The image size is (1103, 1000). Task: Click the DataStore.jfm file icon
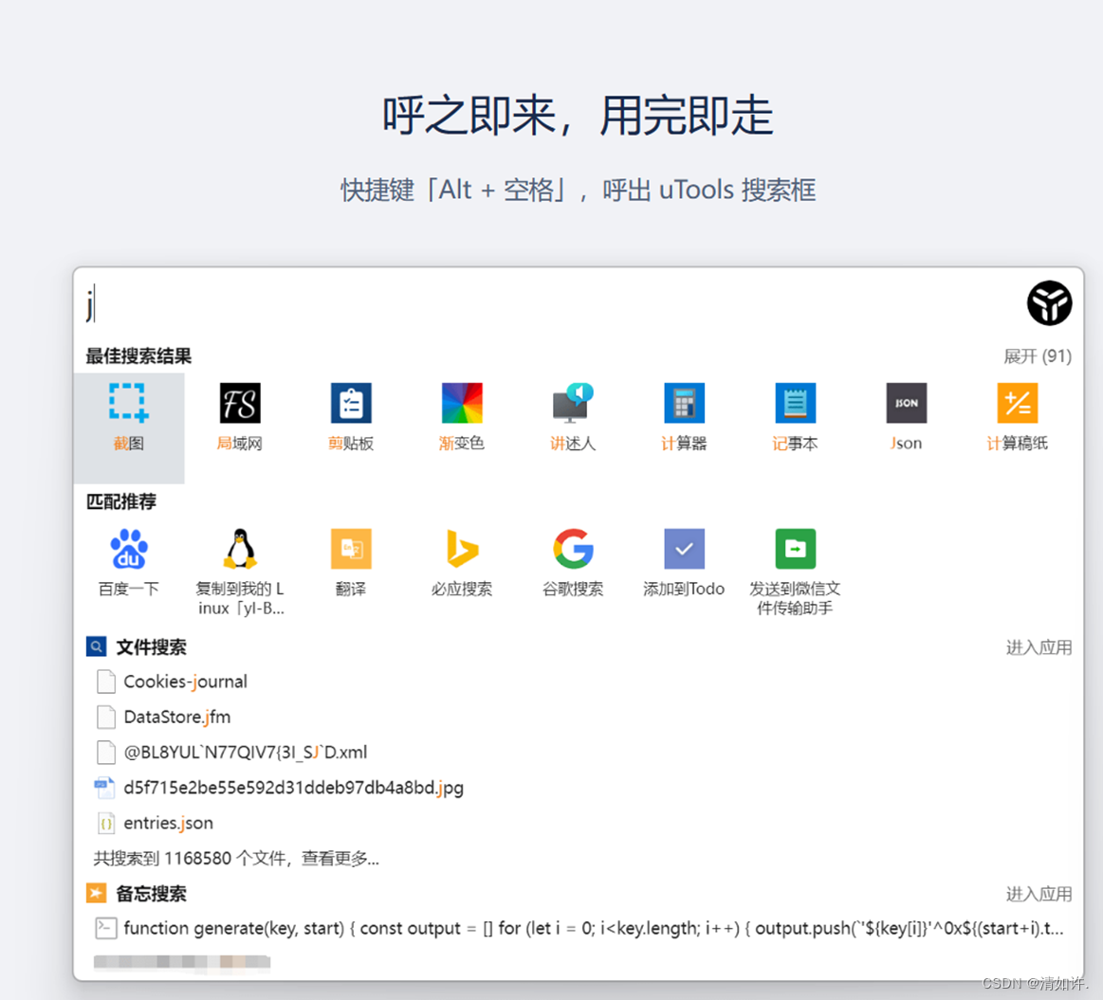[x=105, y=717]
